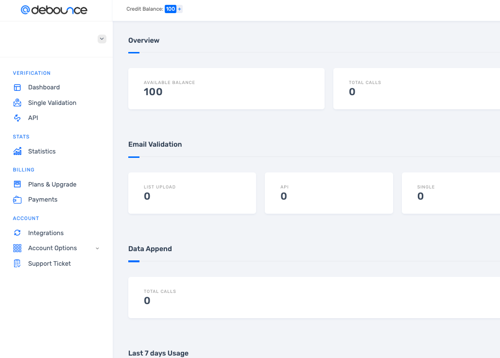Click the Available Balance card
The width and height of the screenshot is (500, 358).
(226, 88)
